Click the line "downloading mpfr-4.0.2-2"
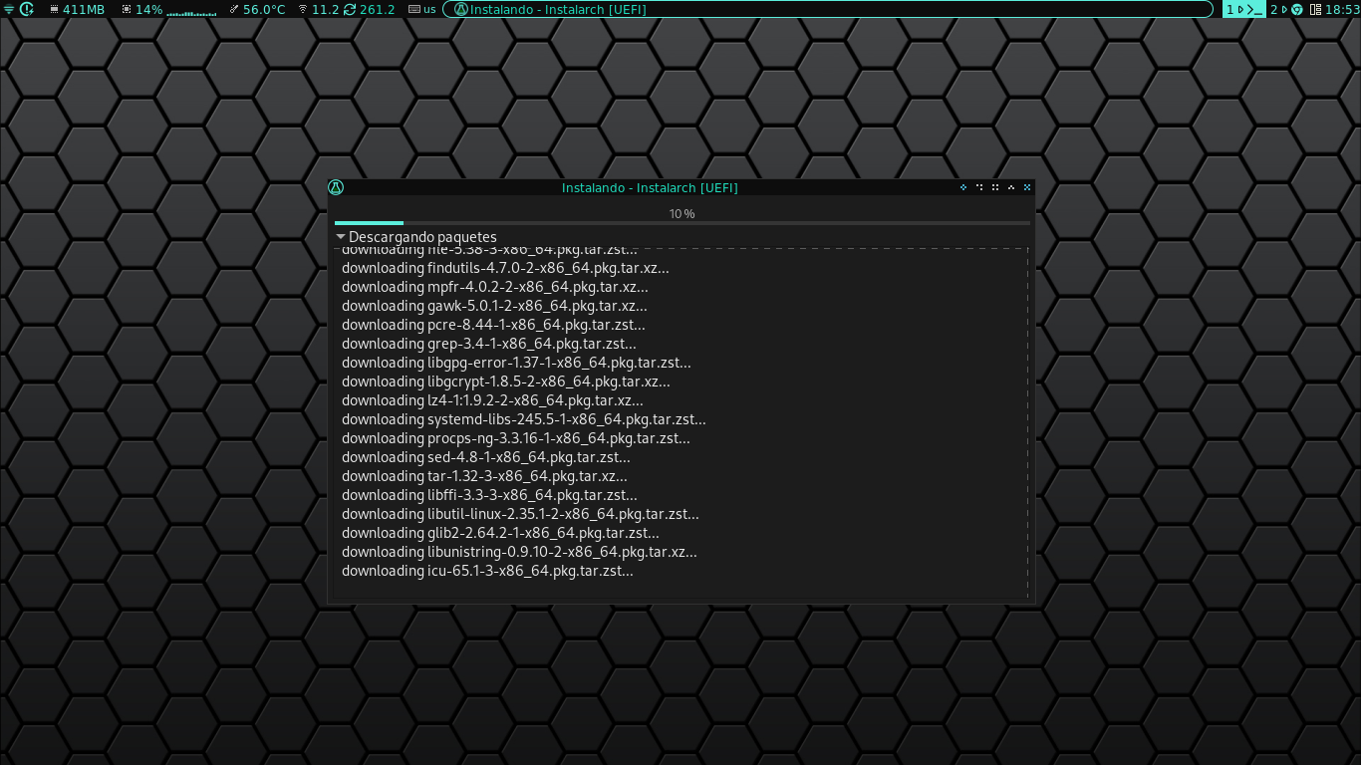The width and height of the screenshot is (1361, 765). click(494, 287)
